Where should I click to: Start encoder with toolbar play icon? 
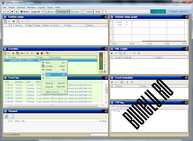(x=28, y=53)
